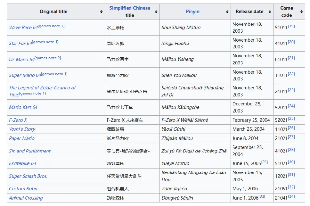Open the Wave Race 64 article link
Screen dimensions: 310x206
[x=23, y=28]
